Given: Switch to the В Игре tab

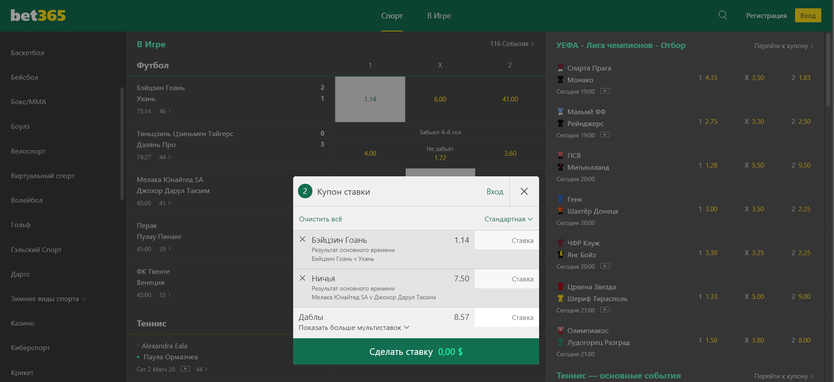Looking at the screenshot, I should (x=439, y=16).
